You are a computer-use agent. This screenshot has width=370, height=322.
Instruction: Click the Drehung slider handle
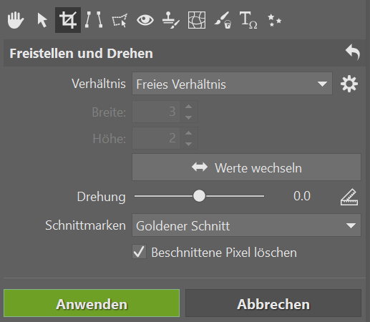(199, 196)
